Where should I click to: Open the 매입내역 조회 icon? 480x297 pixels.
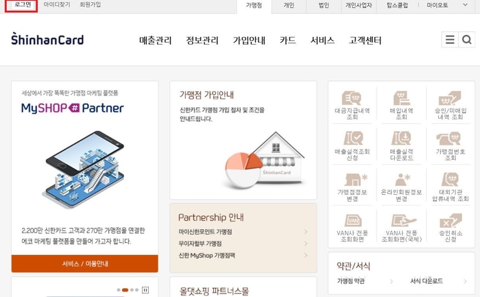point(401,106)
